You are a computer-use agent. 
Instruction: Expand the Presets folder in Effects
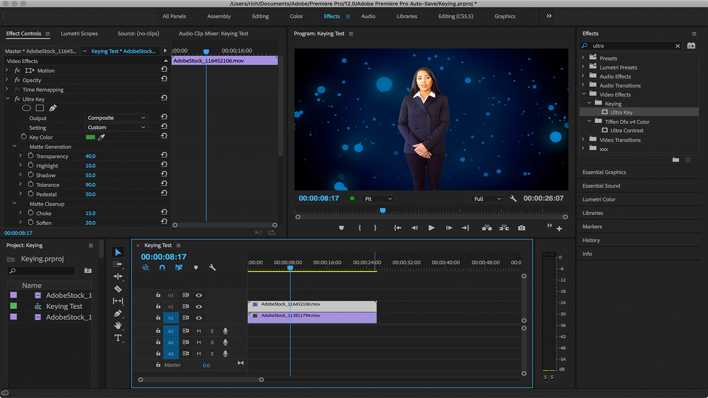coord(583,58)
